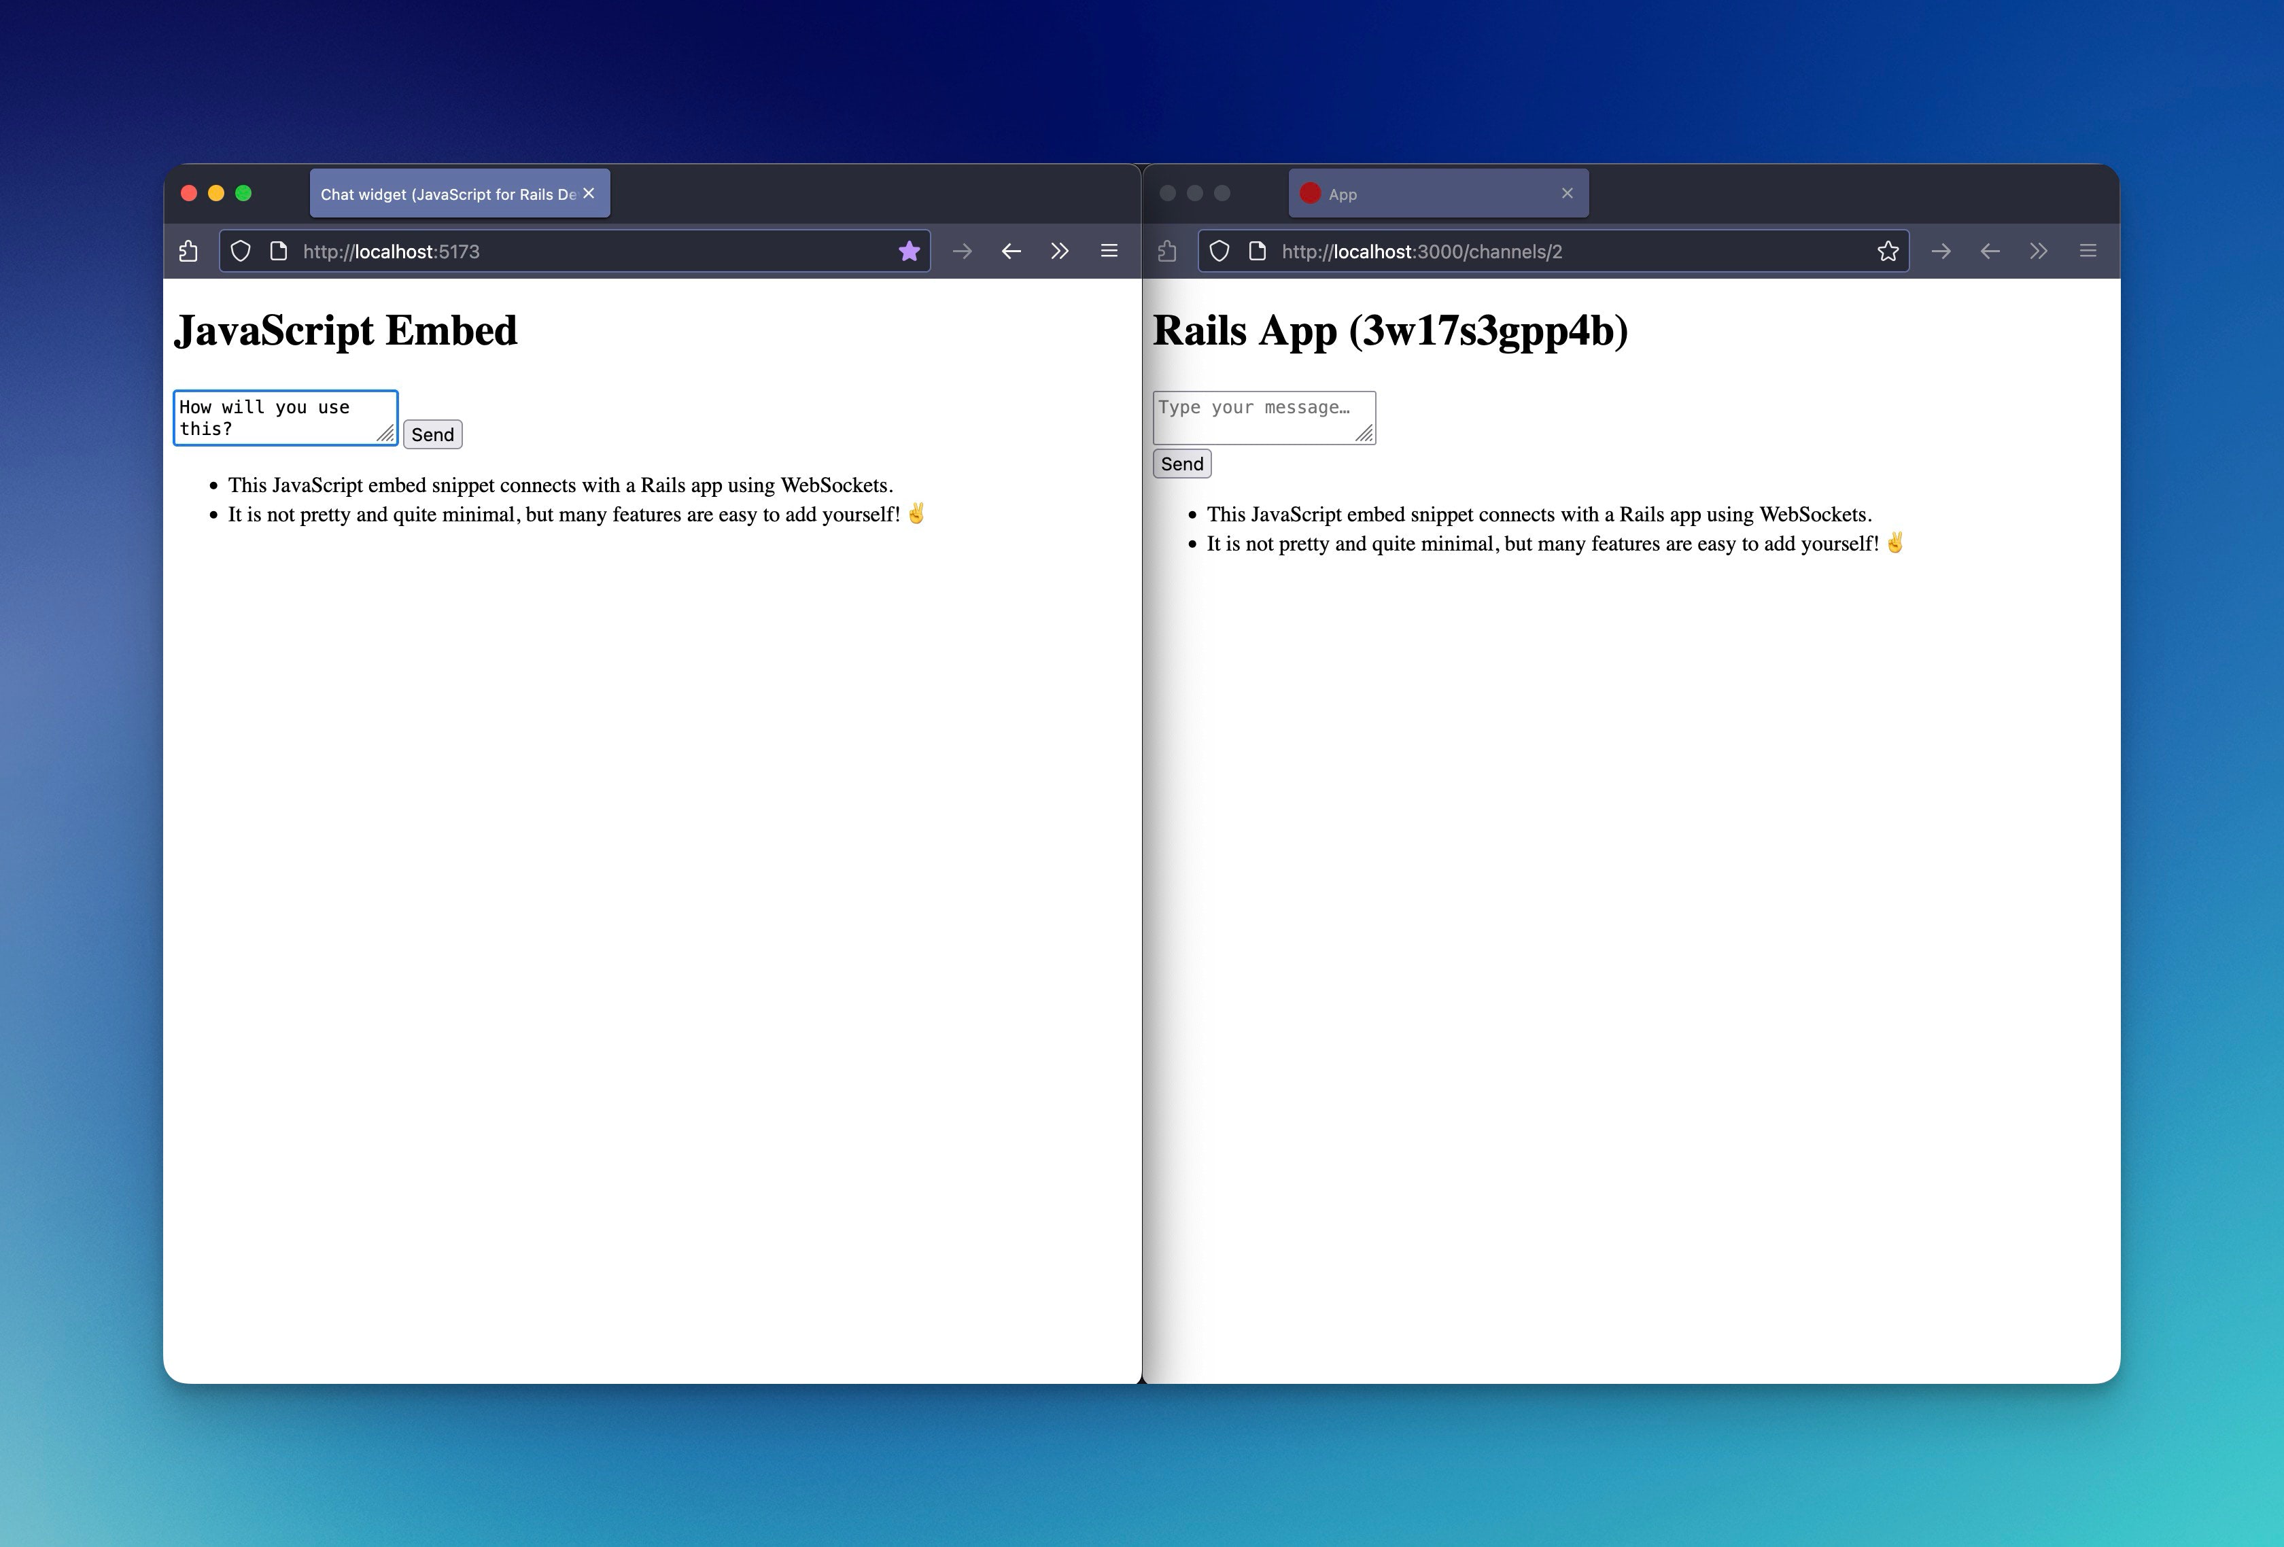Viewport: 2284px width, 1547px height.
Task: Click Send in the Rails App window
Action: point(1182,464)
